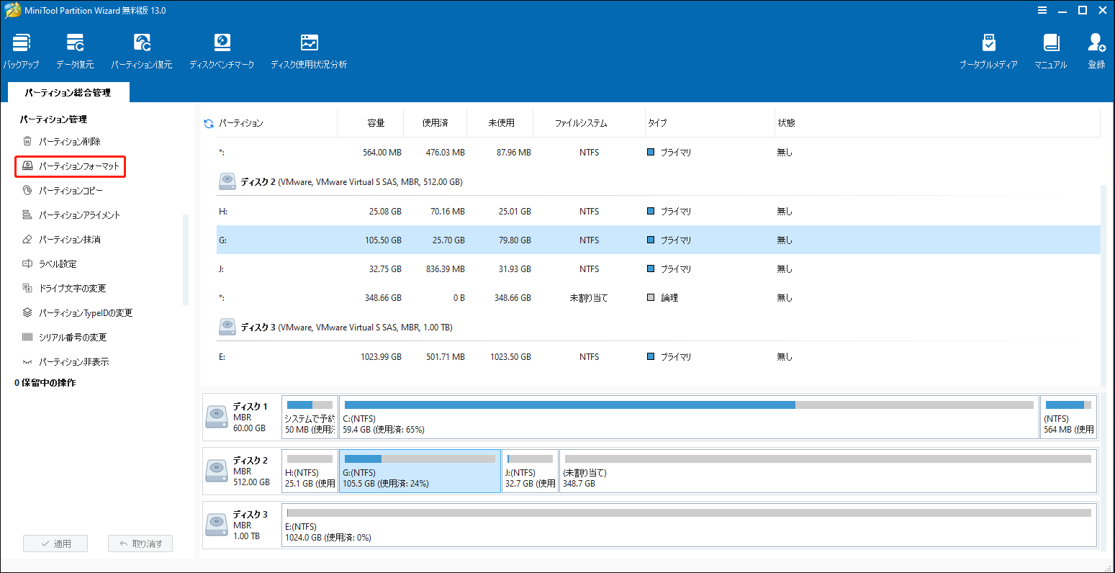Sort by the ファイルシステム column header
The width and height of the screenshot is (1115, 573).
pos(580,123)
